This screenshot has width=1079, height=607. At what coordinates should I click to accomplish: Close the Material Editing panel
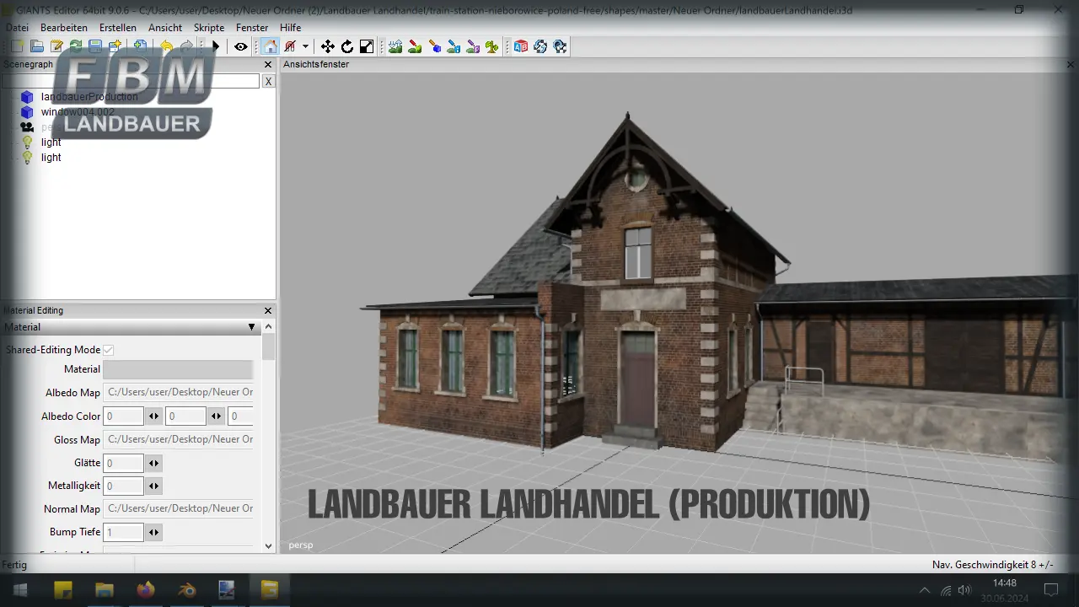268,310
